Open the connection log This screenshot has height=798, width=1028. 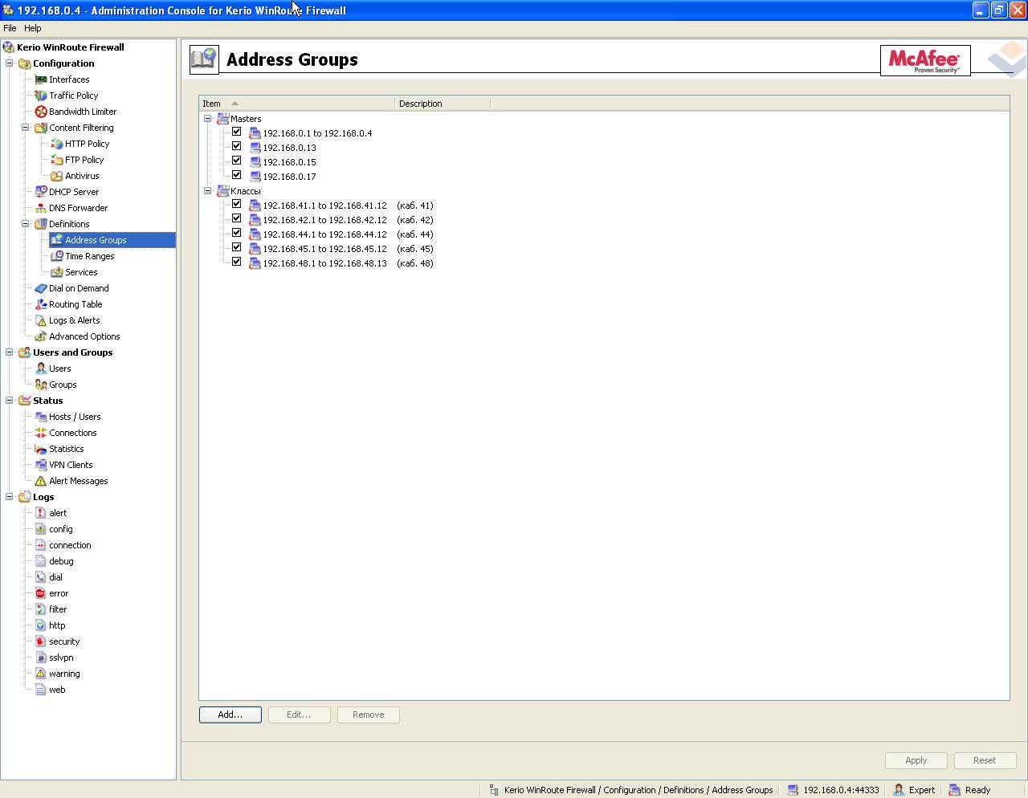click(70, 545)
